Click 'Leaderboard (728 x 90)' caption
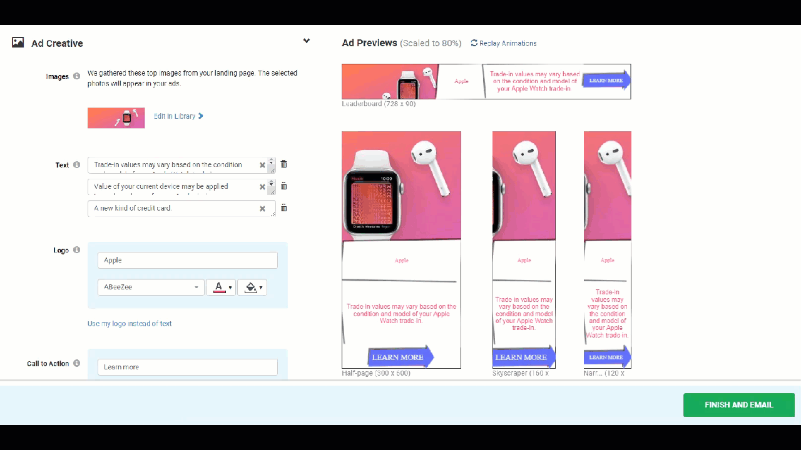801x450 pixels. click(379, 104)
